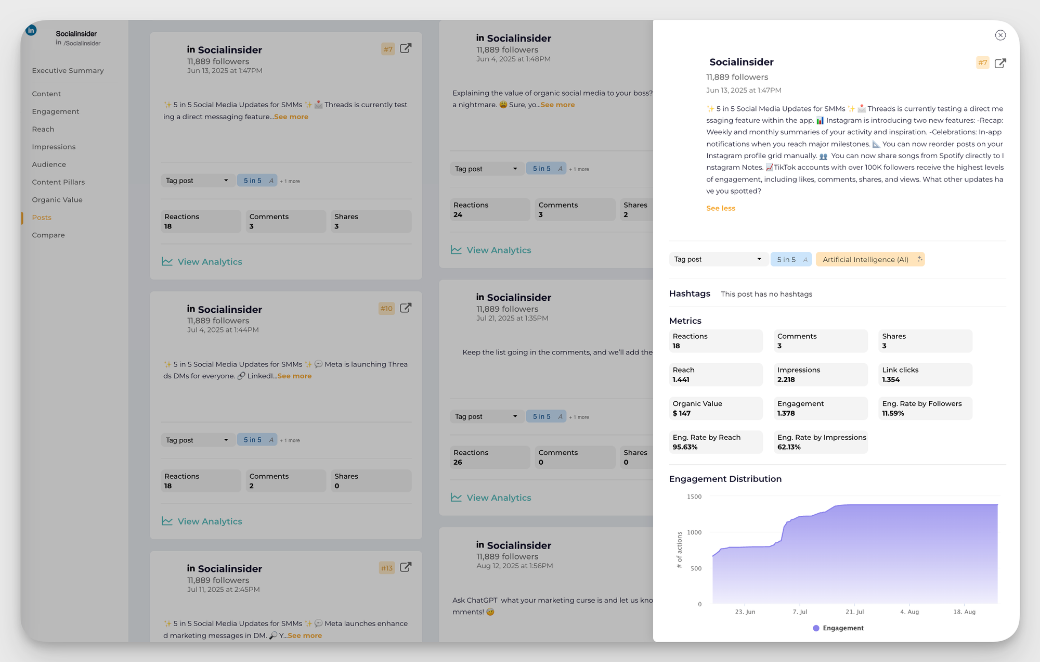The height and width of the screenshot is (662, 1040).
Task: Click chart icon for Jun 4 post analytics
Action: [x=456, y=250]
